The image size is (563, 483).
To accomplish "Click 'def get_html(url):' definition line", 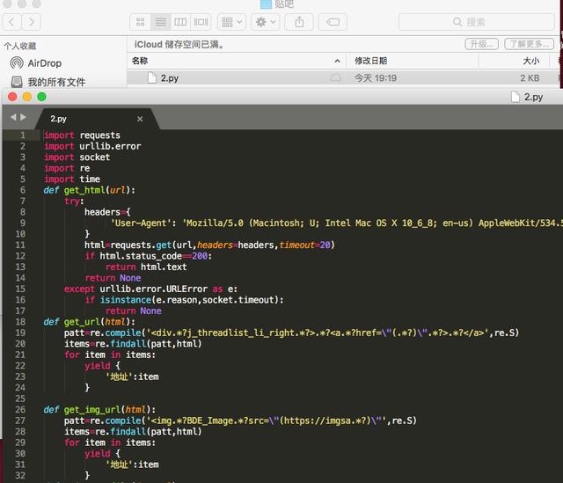I will pos(90,190).
